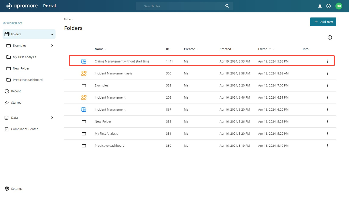
Task: Expand the Examples folder chevron in sidebar
Action: [52, 46]
